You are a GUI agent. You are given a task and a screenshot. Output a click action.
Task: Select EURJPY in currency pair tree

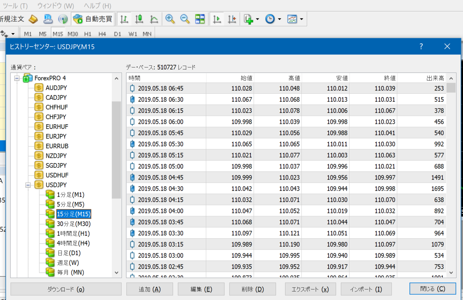click(x=56, y=136)
